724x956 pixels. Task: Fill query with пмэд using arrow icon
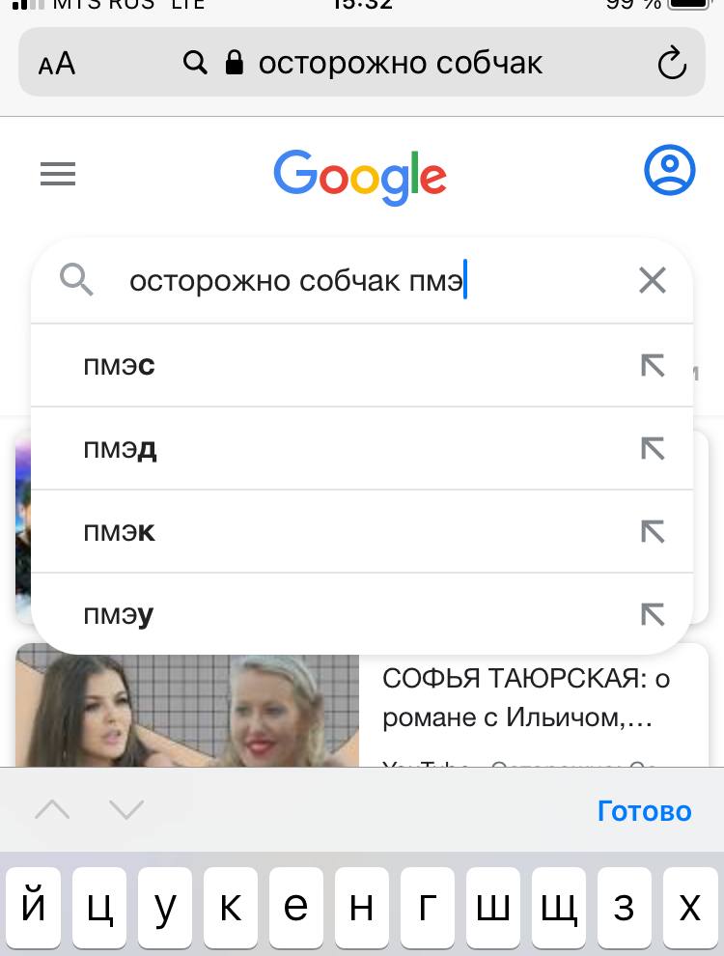[653, 448]
